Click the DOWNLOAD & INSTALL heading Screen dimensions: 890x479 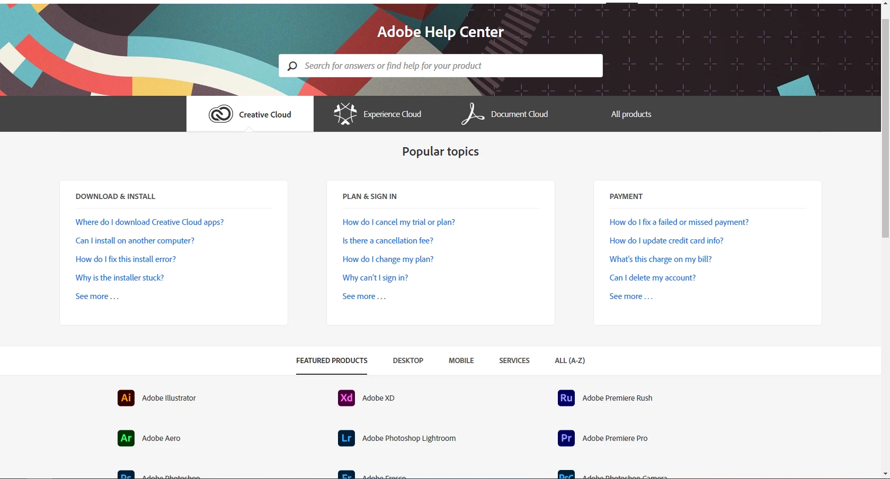coord(115,196)
